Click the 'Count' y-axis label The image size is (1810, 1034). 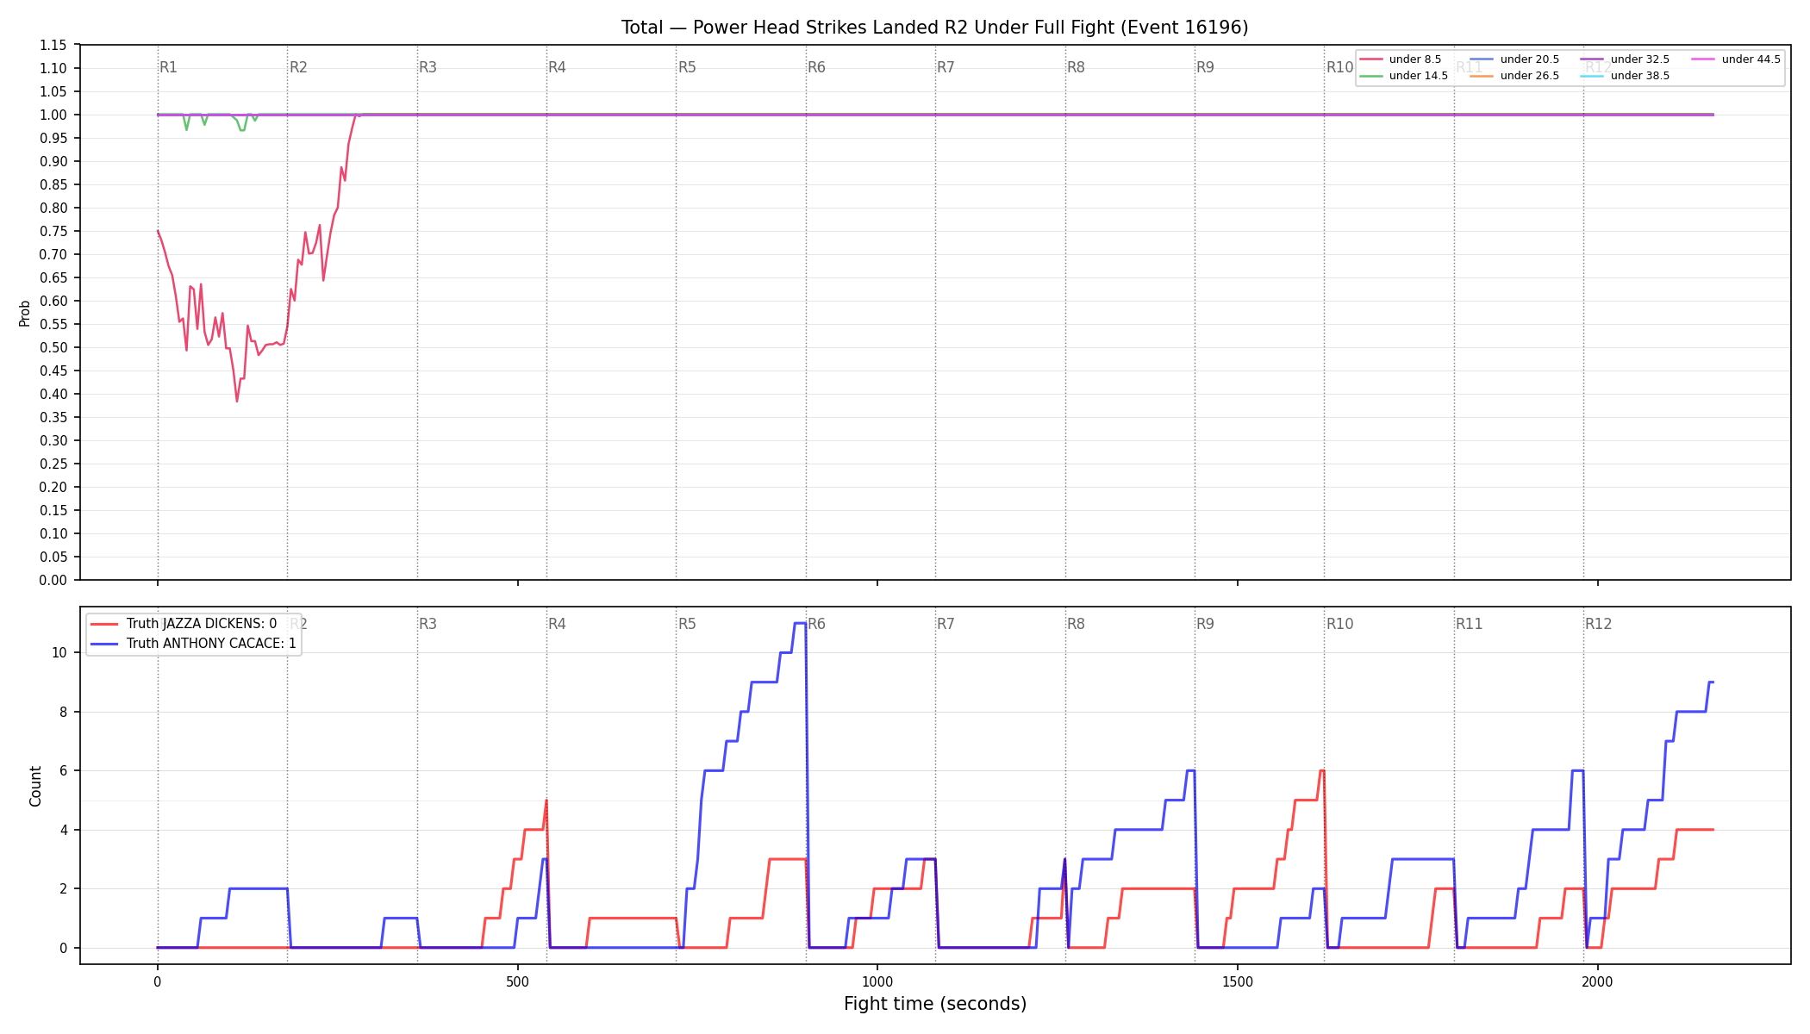click(35, 786)
